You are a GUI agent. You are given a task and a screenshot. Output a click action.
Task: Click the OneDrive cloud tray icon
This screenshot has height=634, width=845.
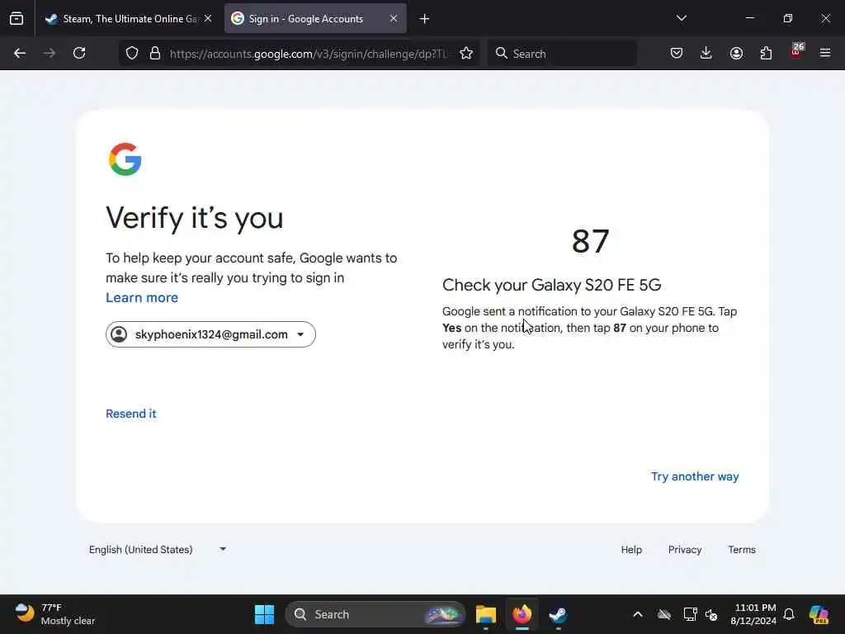tap(664, 614)
